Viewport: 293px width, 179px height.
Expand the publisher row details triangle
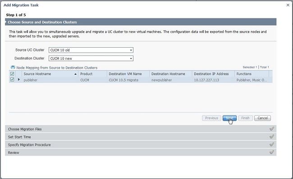point(18,80)
